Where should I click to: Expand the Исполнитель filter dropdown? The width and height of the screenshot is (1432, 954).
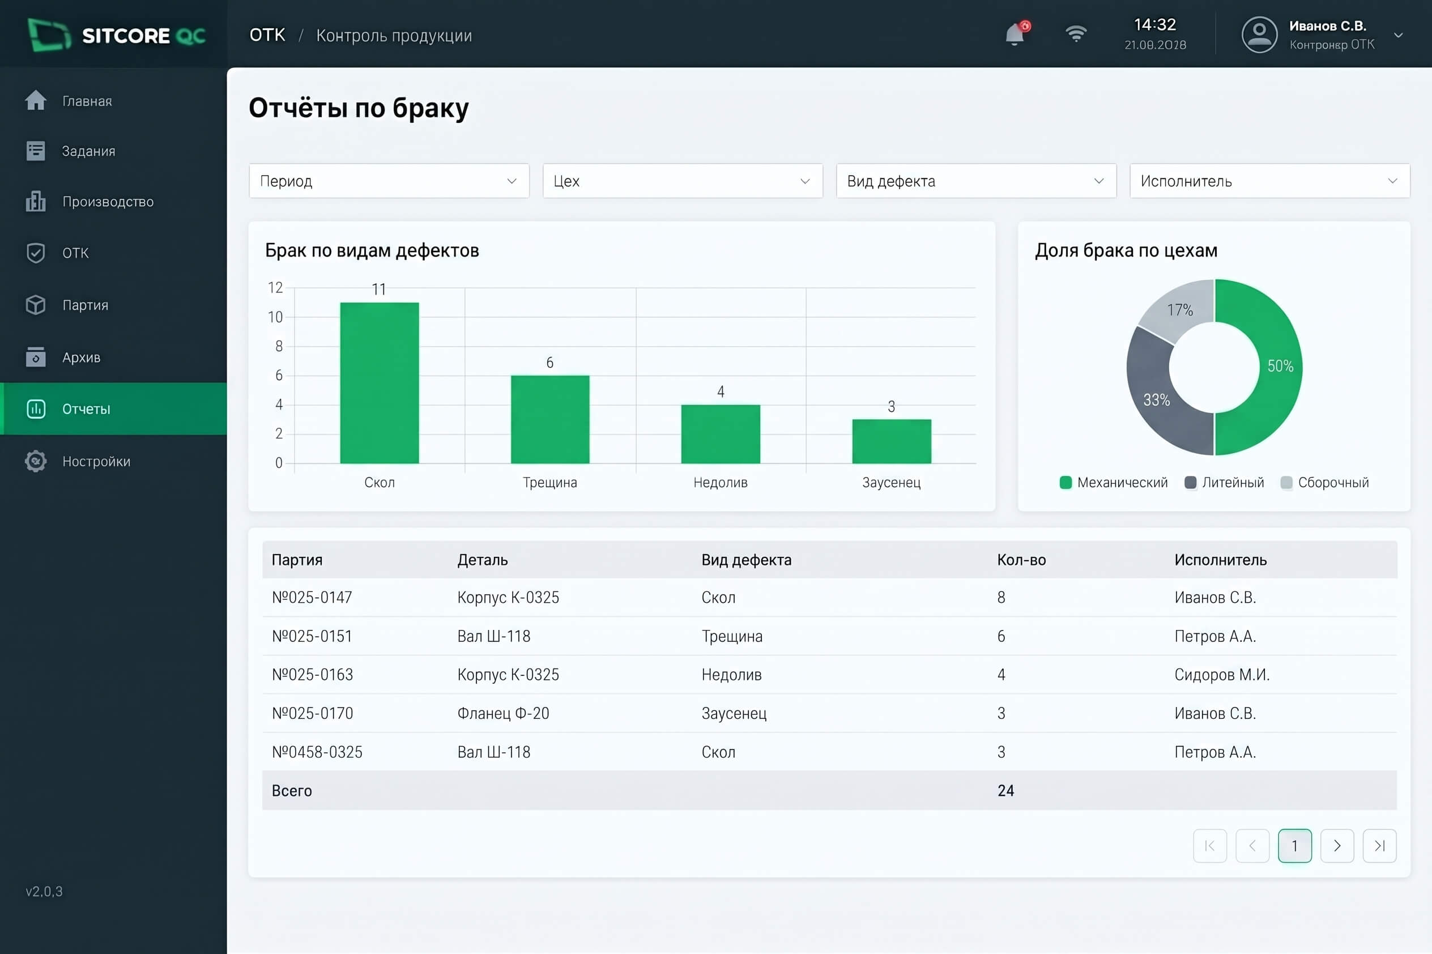pos(1269,181)
